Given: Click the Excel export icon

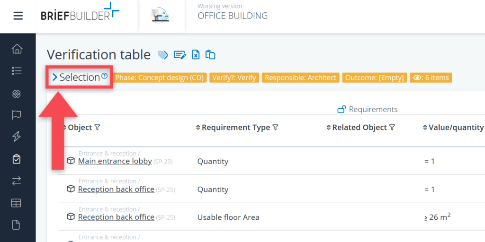Looking at the screenshot, I should click(196, 55).
